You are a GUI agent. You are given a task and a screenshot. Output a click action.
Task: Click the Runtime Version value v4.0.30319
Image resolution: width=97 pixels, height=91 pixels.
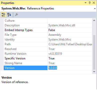click(x=55, y=54)
